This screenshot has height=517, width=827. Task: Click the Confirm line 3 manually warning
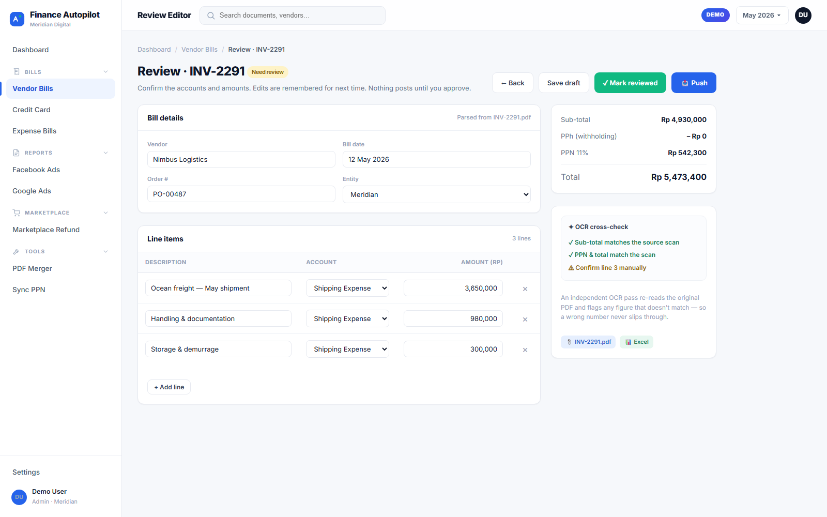pos(607,268)
